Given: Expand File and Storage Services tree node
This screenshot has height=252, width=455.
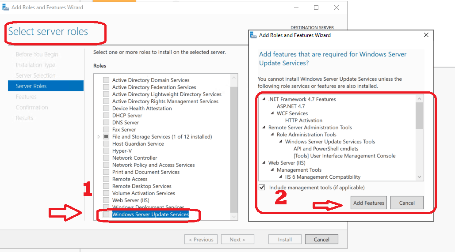Looking at the screenshot, I should click(99, 137).
